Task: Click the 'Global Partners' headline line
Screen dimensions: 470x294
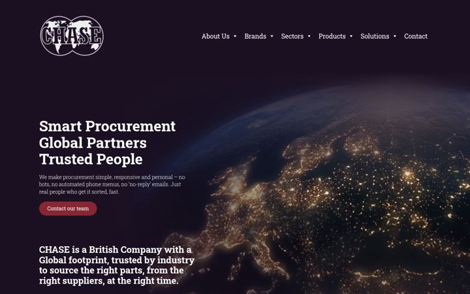Action: (93, 143)
